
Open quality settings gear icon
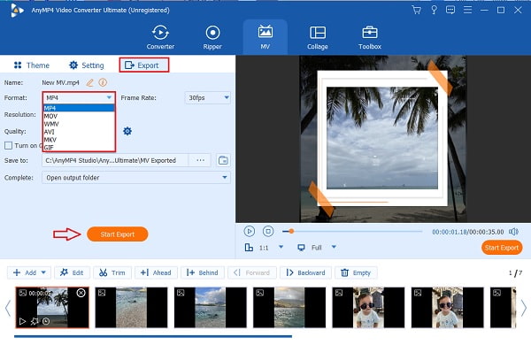pyautogui.click(x=127, y=131)
